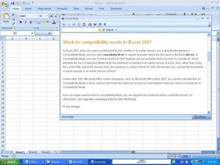Open font color dropdown arrow
Screen dimensions: 220x165
click(57, 22)
